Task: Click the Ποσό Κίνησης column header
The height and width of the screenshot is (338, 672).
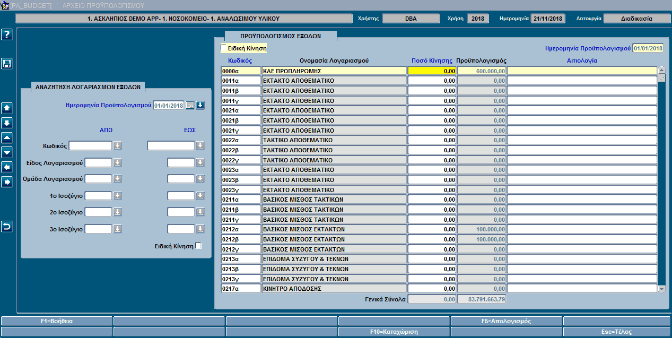Action: tap(432, 60)
